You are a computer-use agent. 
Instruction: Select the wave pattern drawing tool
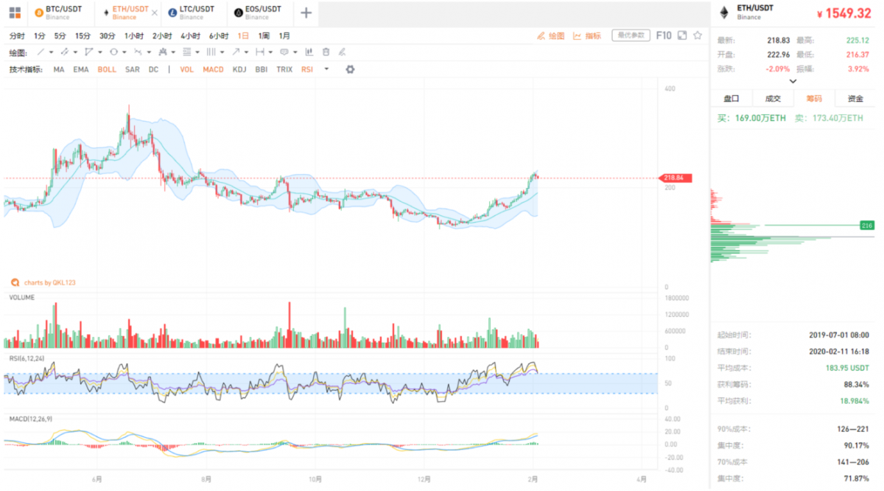point(138,52)
